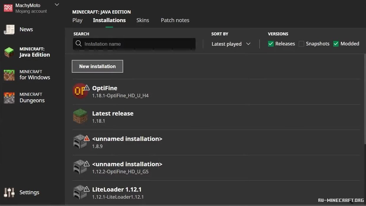Screen dimensions: 366x206
Task: Switch to the Play tab
Action: pyautogui.click(x=77, y=20)
